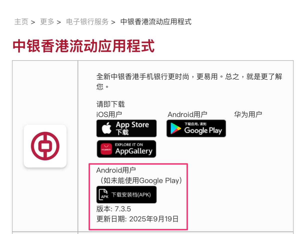Select the iOS用户 label

(x=109, y=115)
